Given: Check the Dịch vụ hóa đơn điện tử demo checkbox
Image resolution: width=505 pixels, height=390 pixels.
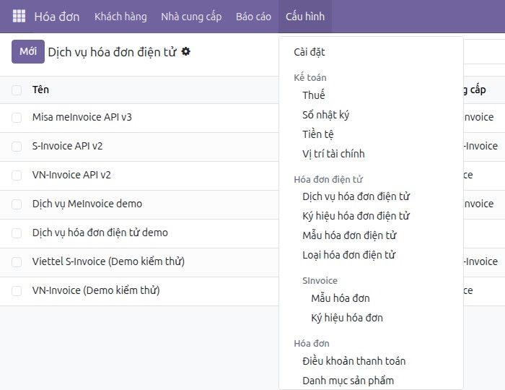Looking at the screenshot, I should coord(17,233).
